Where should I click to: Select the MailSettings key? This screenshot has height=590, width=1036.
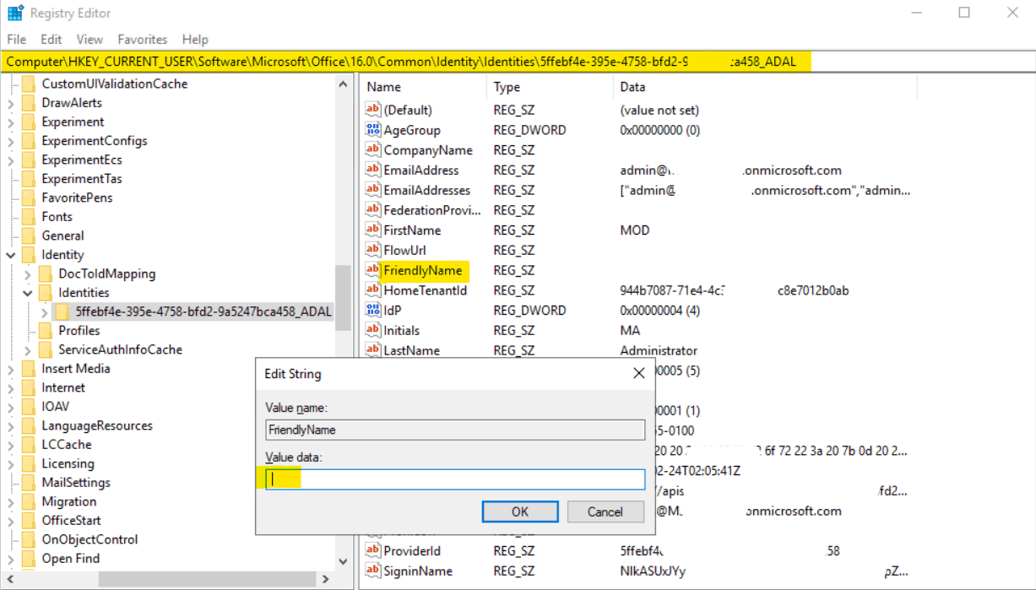click(76, 483)
